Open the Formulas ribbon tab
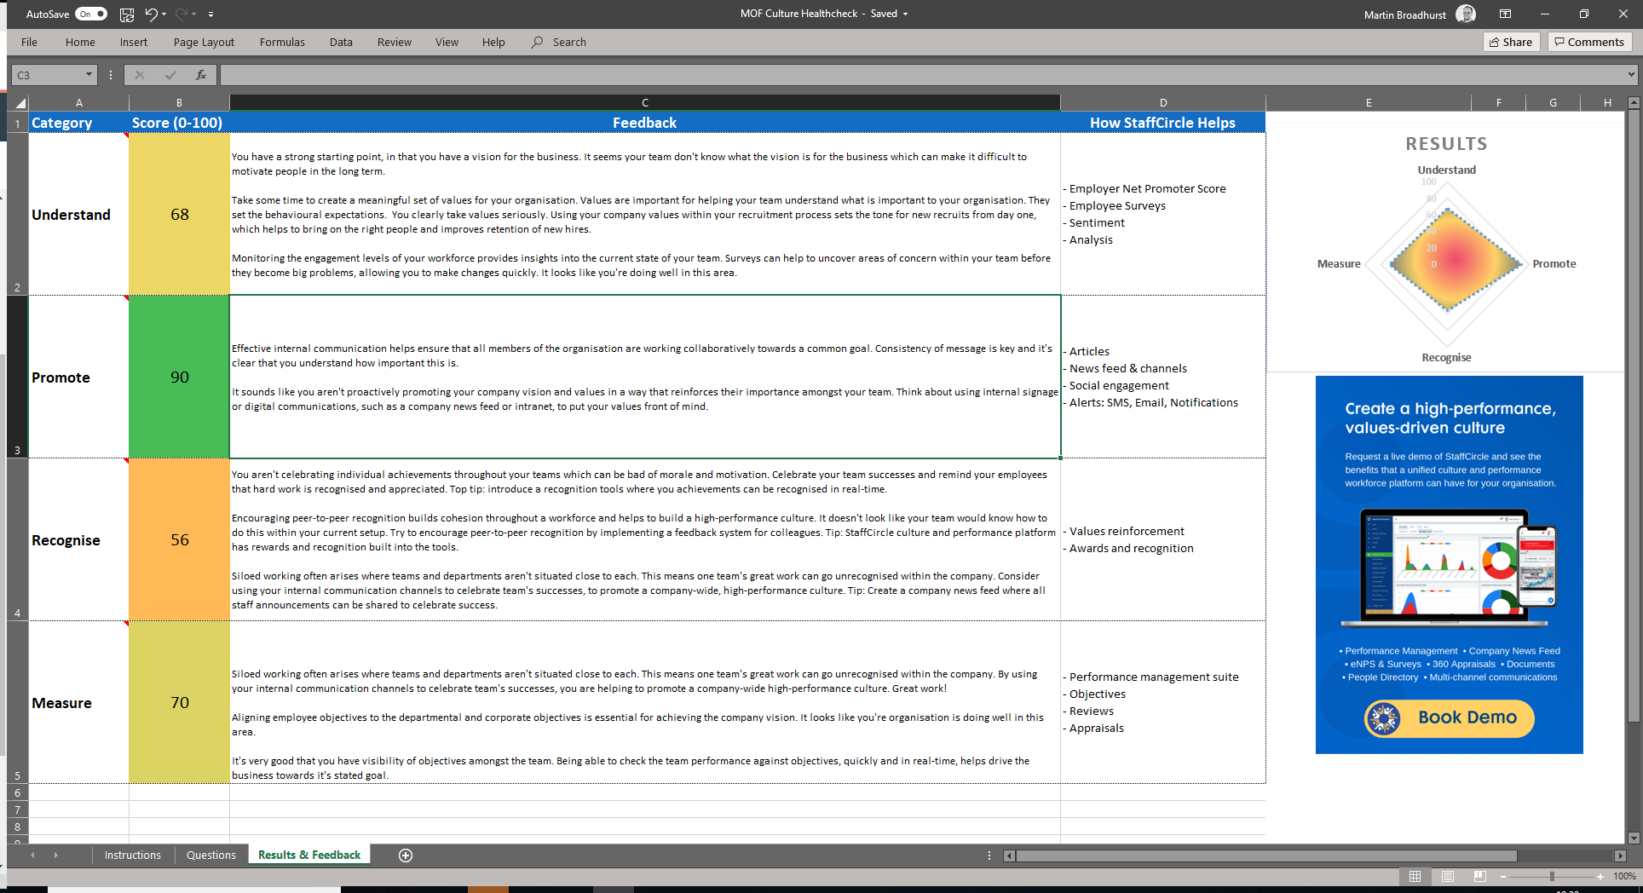The width and height of the screenshot is (1643, 893). (282, 43)
